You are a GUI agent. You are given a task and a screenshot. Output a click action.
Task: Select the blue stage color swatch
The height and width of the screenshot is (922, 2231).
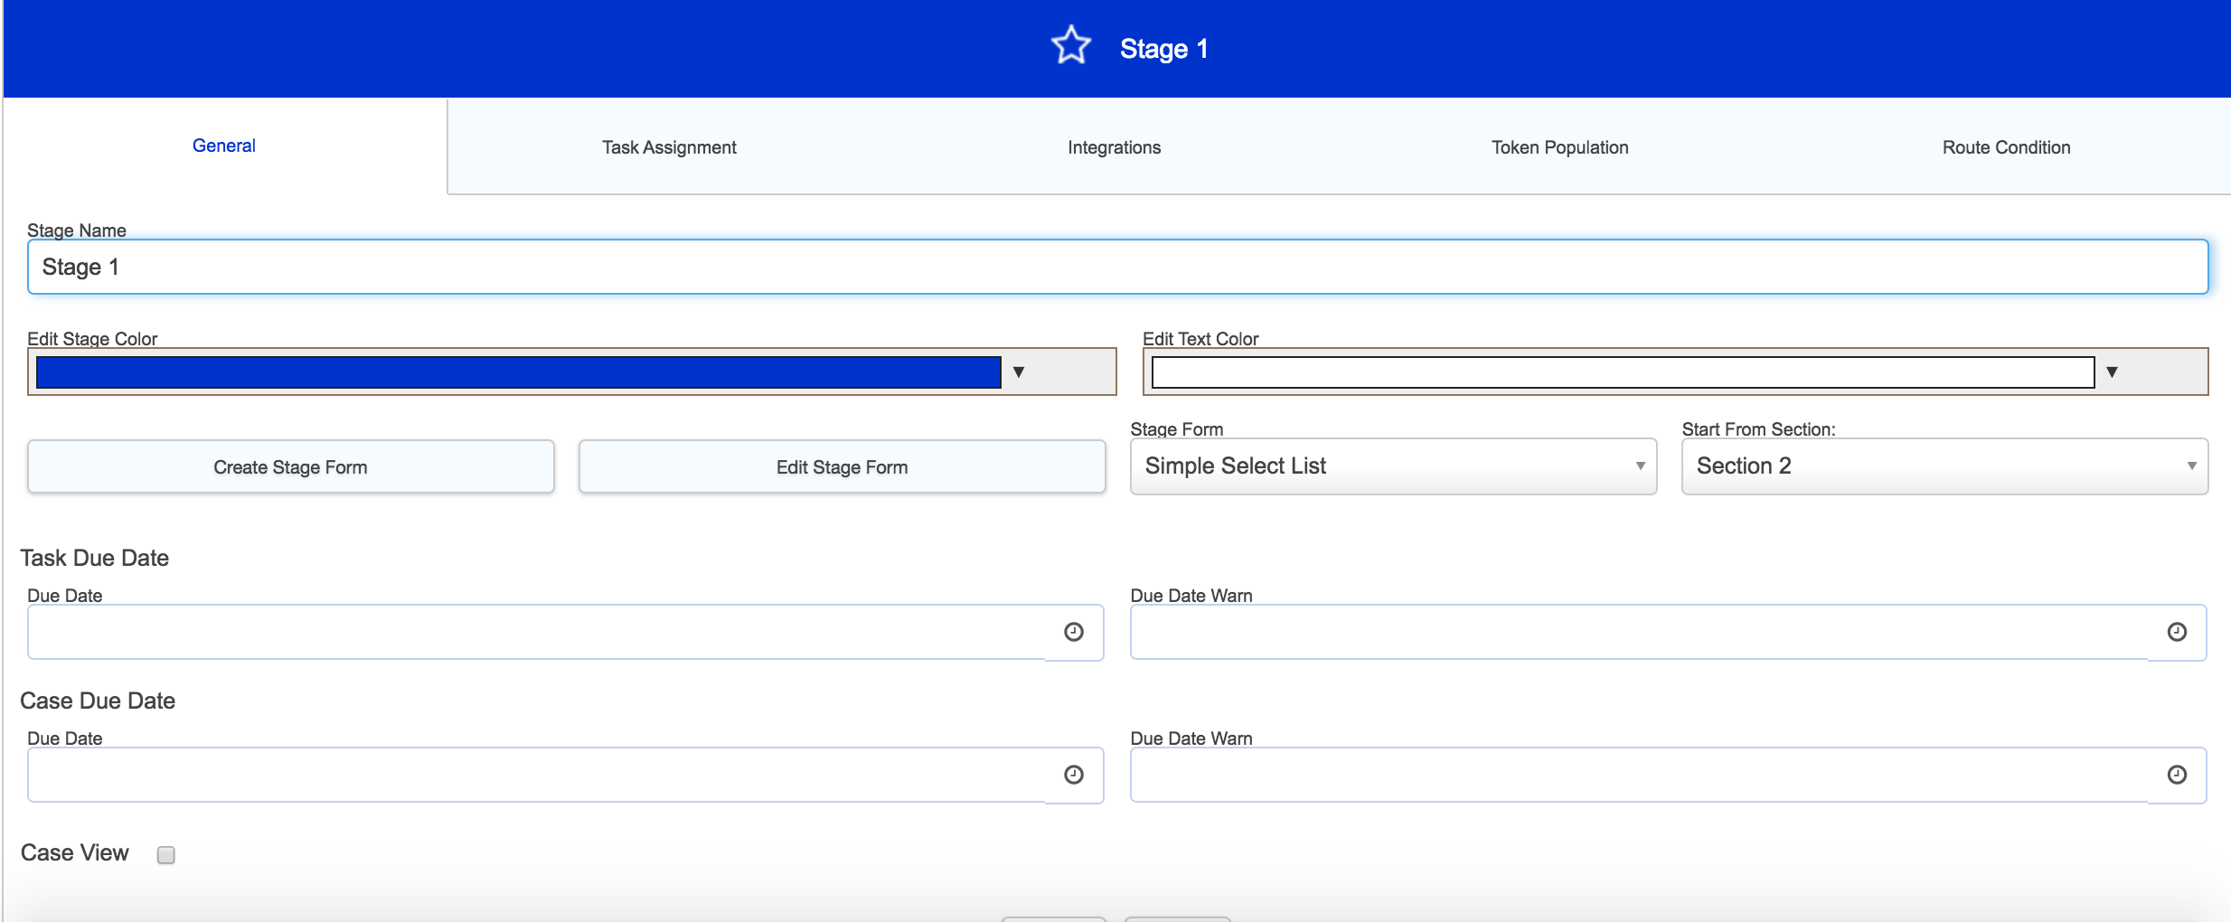click(518, 372)
